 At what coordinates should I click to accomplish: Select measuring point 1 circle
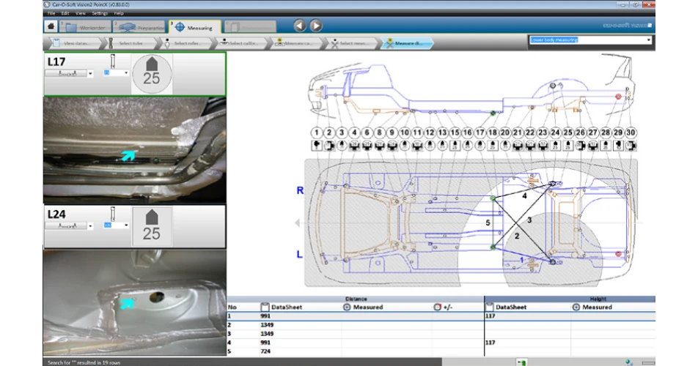click(x=317, y=132)
